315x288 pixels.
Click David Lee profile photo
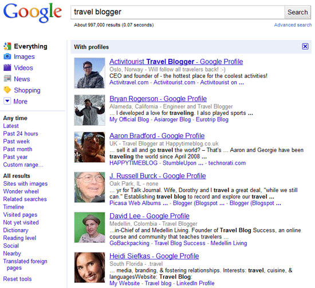point(89,227)
